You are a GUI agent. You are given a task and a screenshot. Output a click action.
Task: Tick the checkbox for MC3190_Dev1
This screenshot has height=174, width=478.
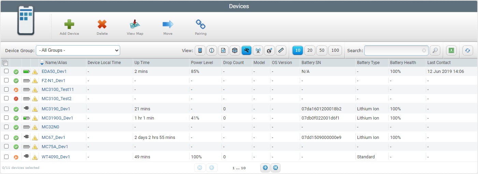pyautogui.click(x=6, y=109)
